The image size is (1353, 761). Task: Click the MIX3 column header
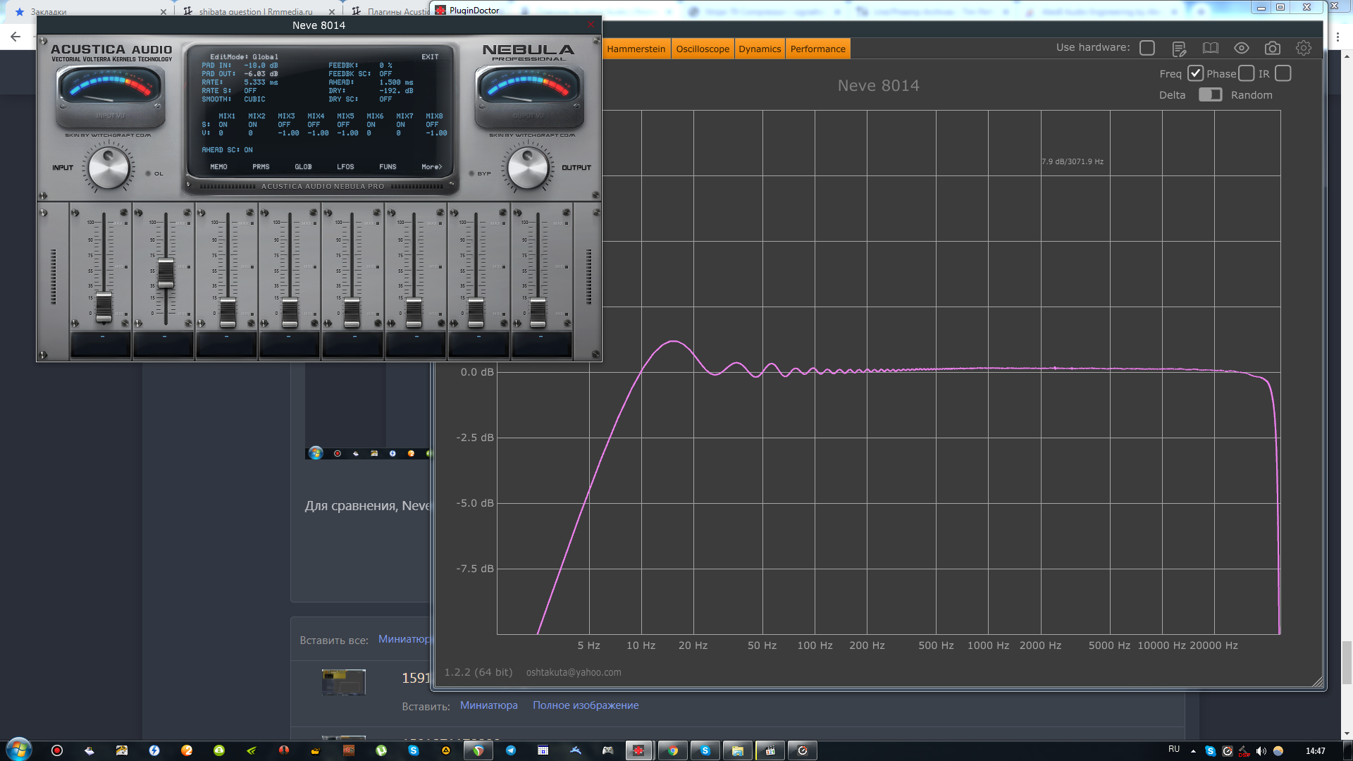pos(286,116)
